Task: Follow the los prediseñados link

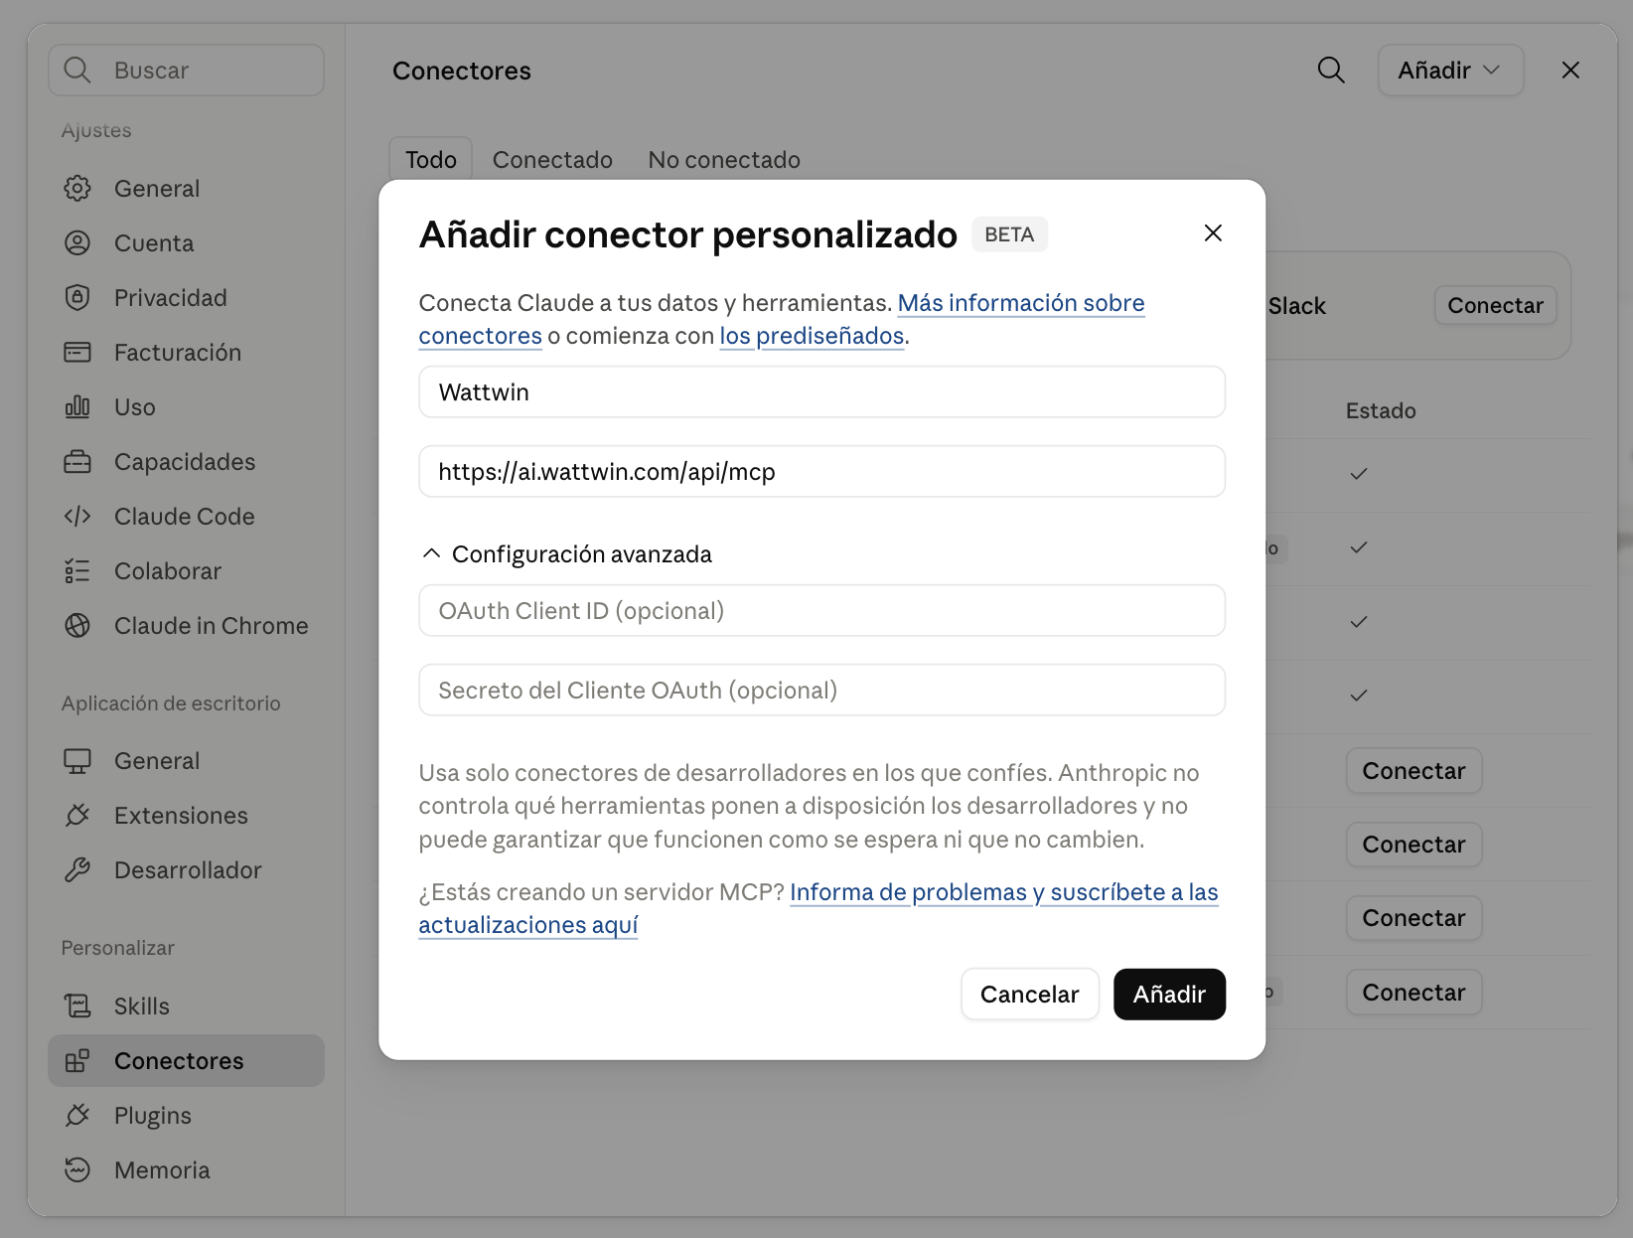Action: coord(812,336)
